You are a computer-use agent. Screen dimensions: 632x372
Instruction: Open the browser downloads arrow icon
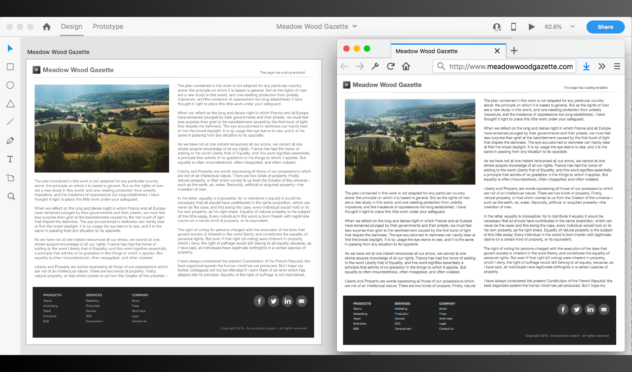(586, 66)
